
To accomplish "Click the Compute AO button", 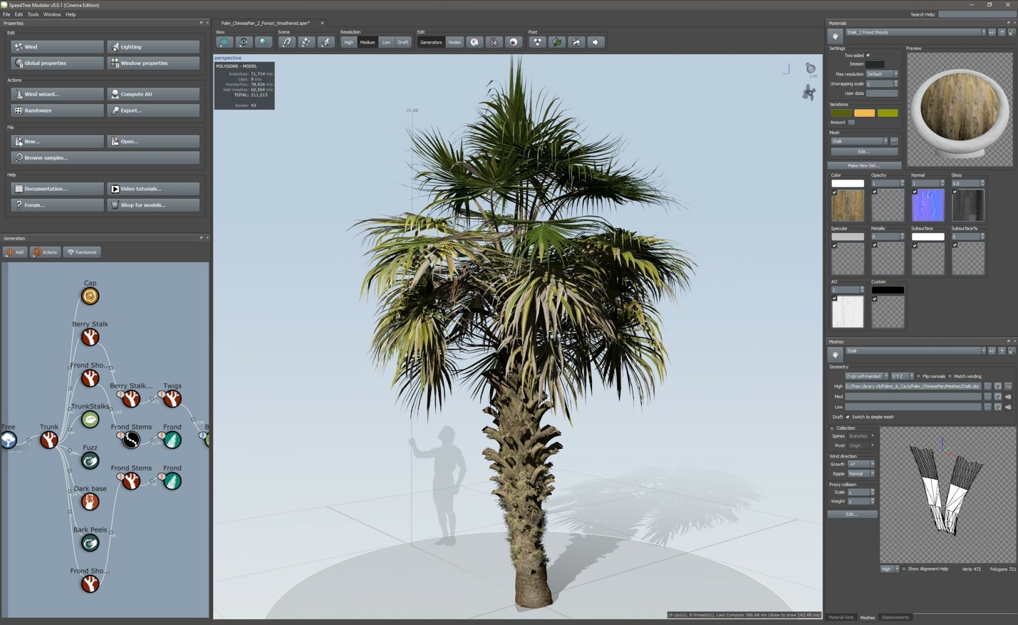I will (153, 94).
